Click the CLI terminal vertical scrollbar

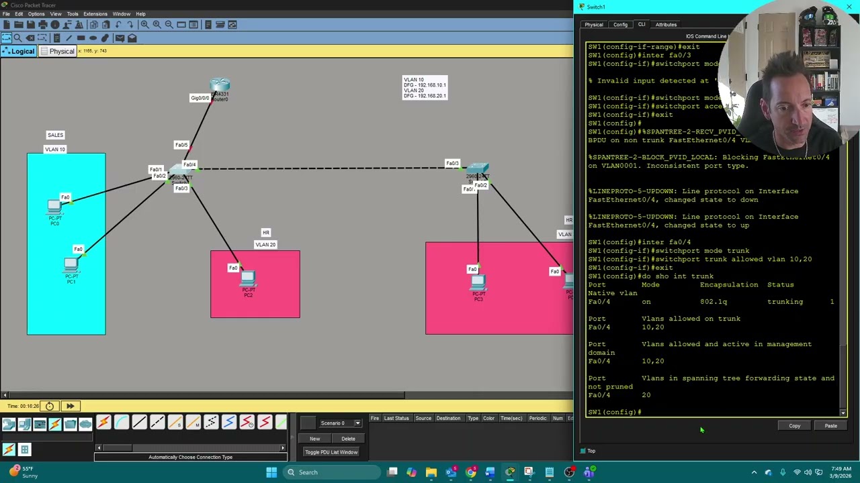844,228
